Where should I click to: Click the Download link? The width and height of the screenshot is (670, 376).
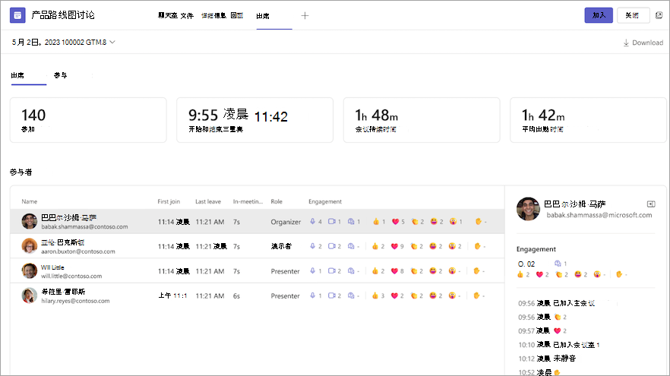click(643, 43)
